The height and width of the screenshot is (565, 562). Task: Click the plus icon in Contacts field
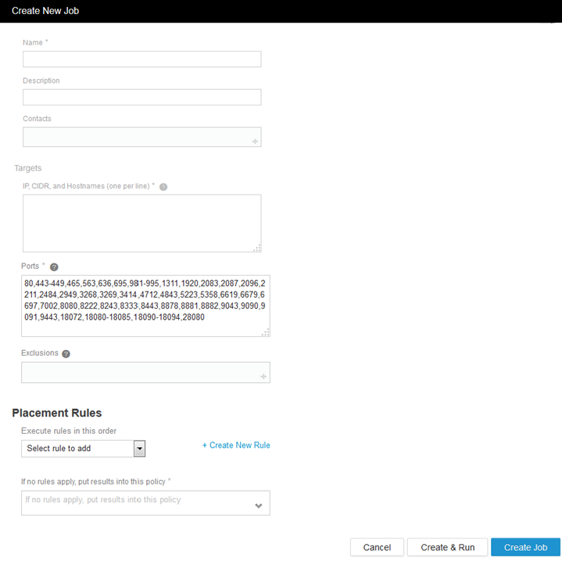(x=255, y=141)
